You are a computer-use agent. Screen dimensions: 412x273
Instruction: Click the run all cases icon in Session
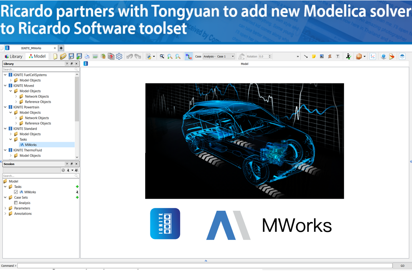tap(76, 170)
